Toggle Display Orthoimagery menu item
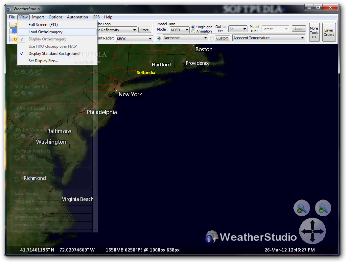 (57, 39)
